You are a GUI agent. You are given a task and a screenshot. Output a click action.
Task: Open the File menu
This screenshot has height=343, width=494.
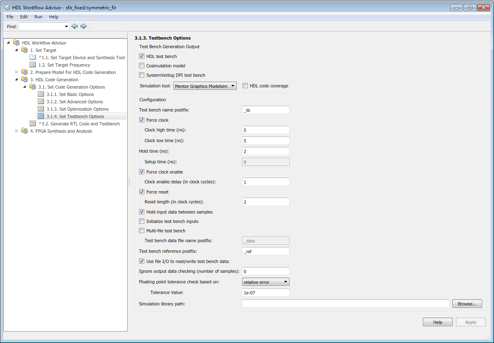point(10,17)
